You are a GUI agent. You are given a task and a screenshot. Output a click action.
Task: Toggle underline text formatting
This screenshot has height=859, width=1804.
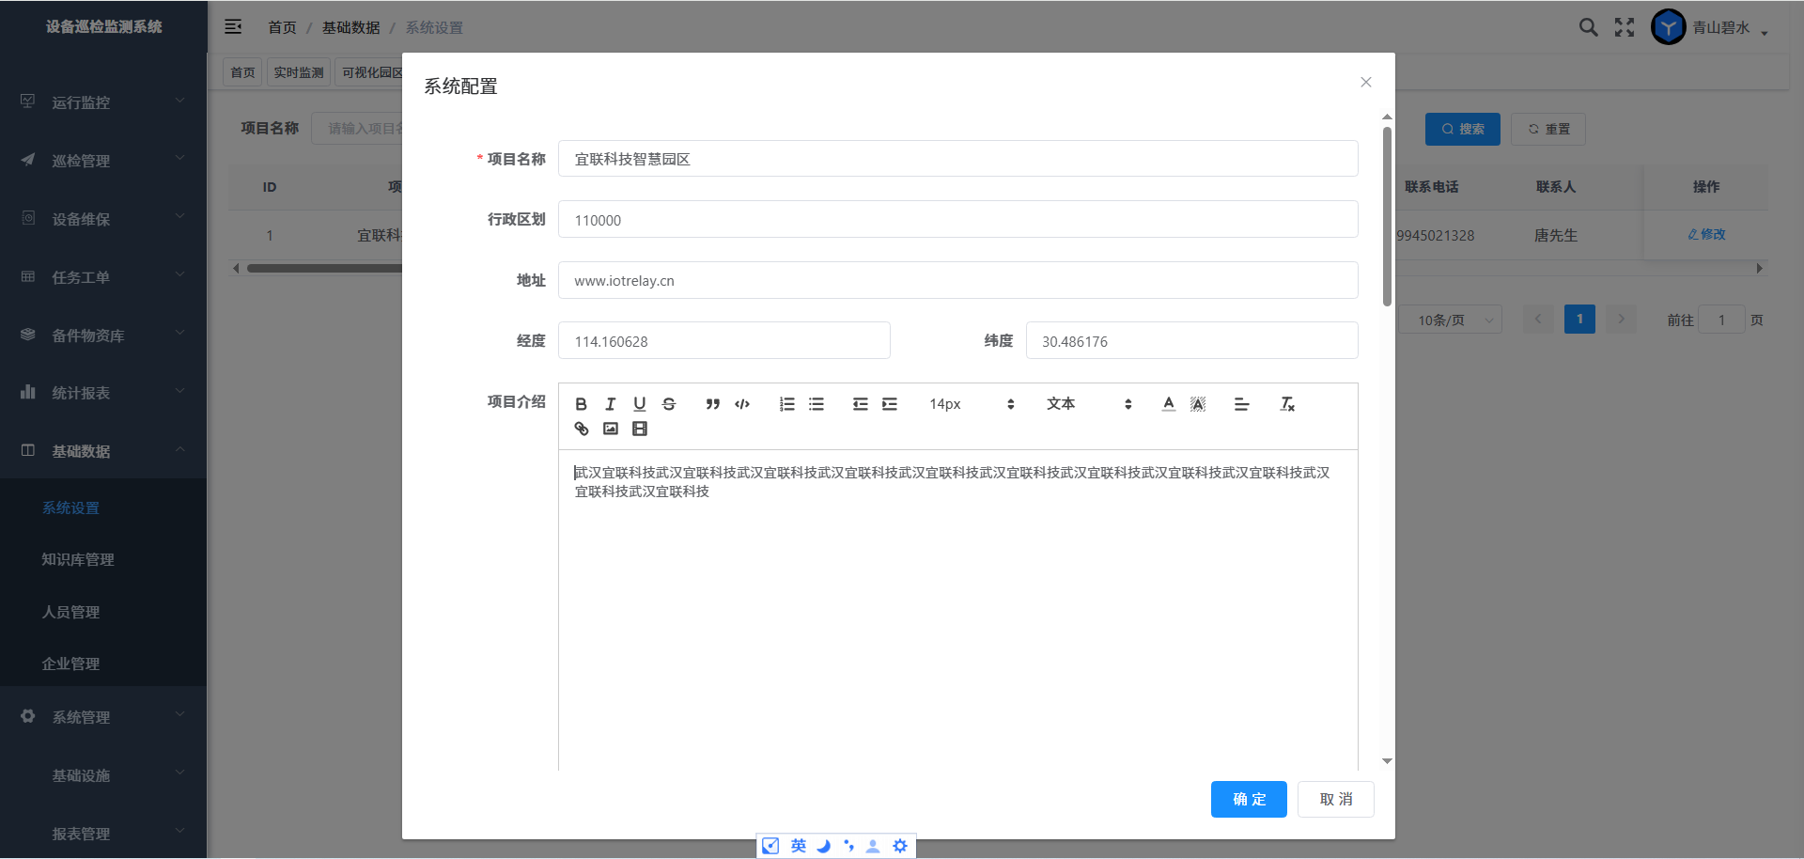pyautogui.click(x=640, y=404)
